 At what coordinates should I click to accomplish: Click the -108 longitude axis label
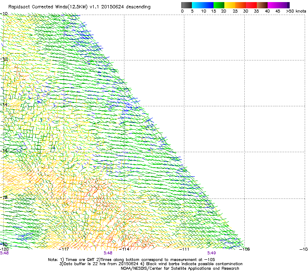click(x=245, y=249)
